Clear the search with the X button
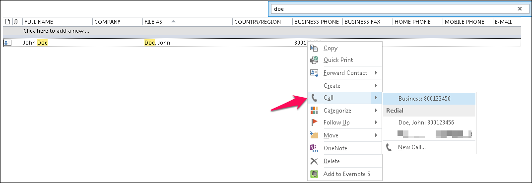The image size is (532, 183). pos(520,9)
